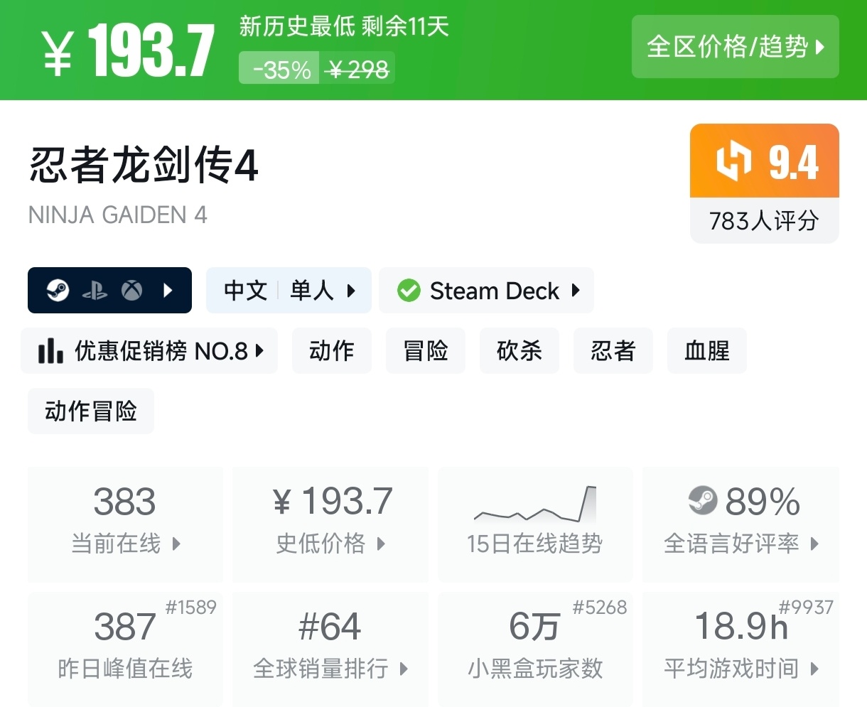Select the 血腥 tag

(x=706, y=350)
